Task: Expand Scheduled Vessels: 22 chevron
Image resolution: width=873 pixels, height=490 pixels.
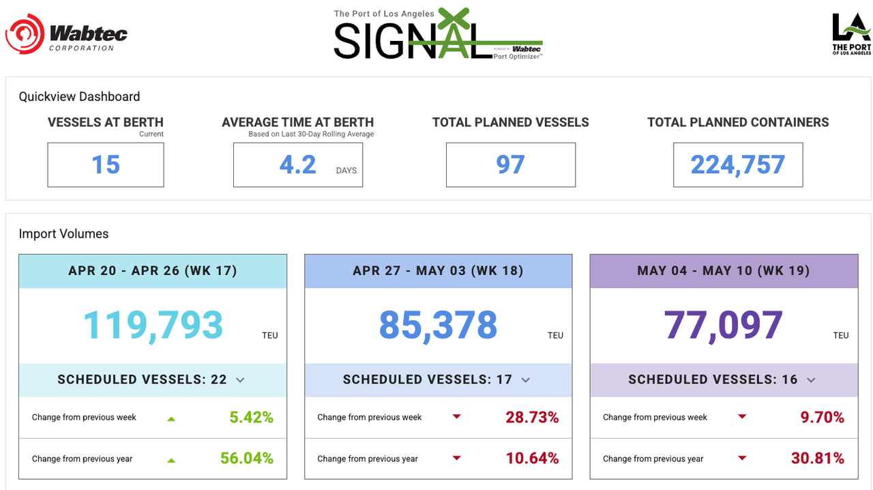Action: [x=240, y=380]
